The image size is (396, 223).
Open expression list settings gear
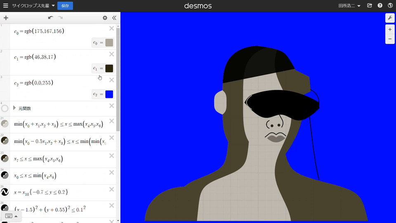[x=105, y=18]
